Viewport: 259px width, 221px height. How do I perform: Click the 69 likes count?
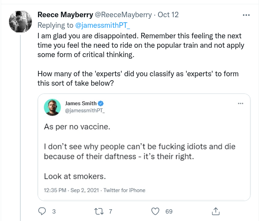pos(169,211)
